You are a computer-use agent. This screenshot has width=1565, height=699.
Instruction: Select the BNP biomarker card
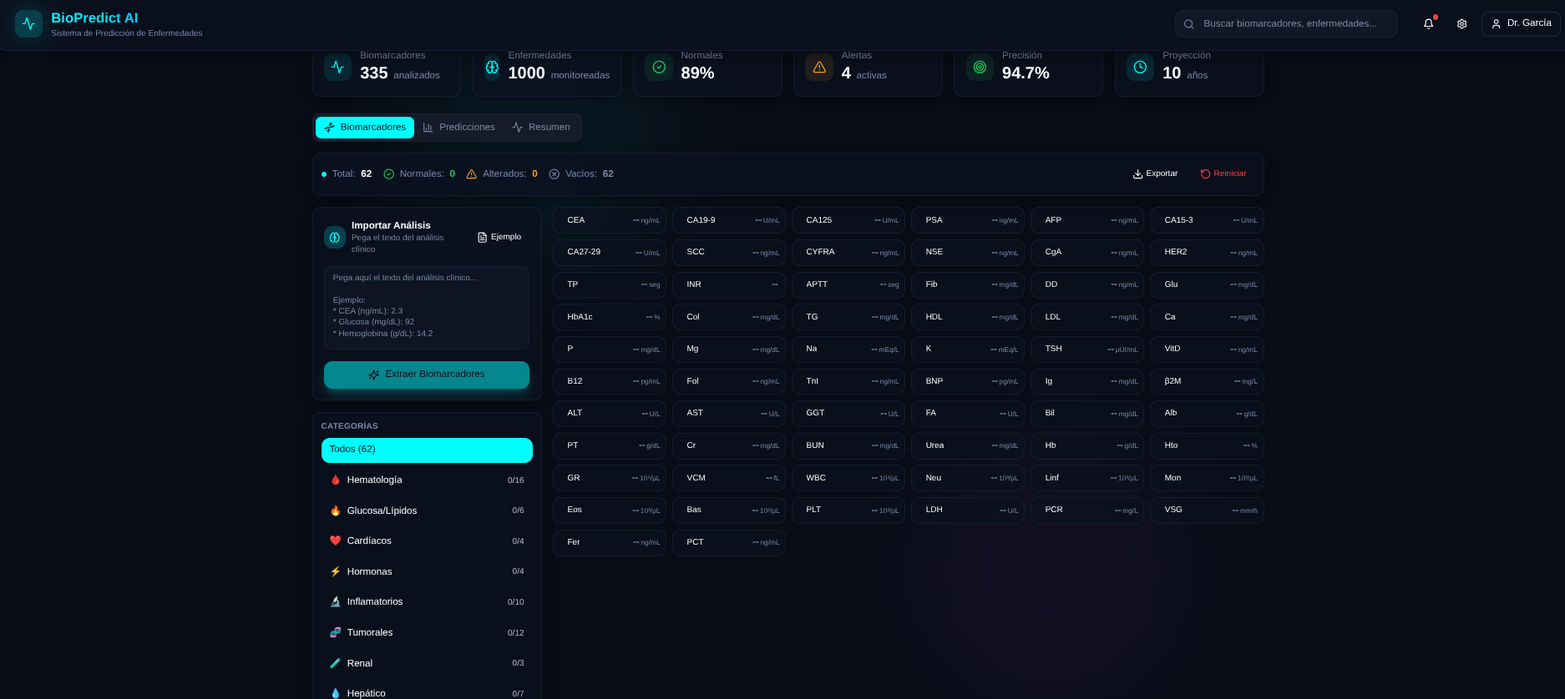click(x=968, y=381)
